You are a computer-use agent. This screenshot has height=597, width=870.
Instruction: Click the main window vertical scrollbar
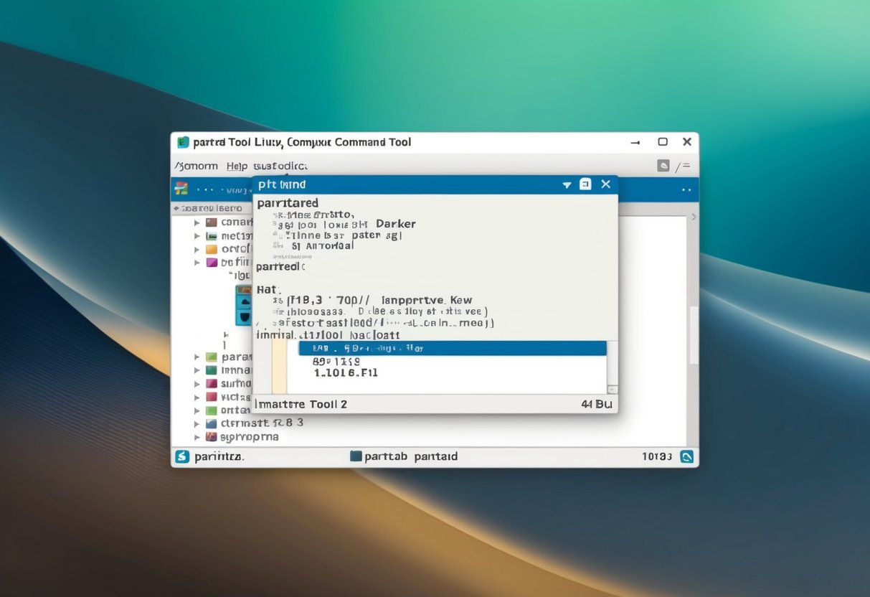[693, 334]
